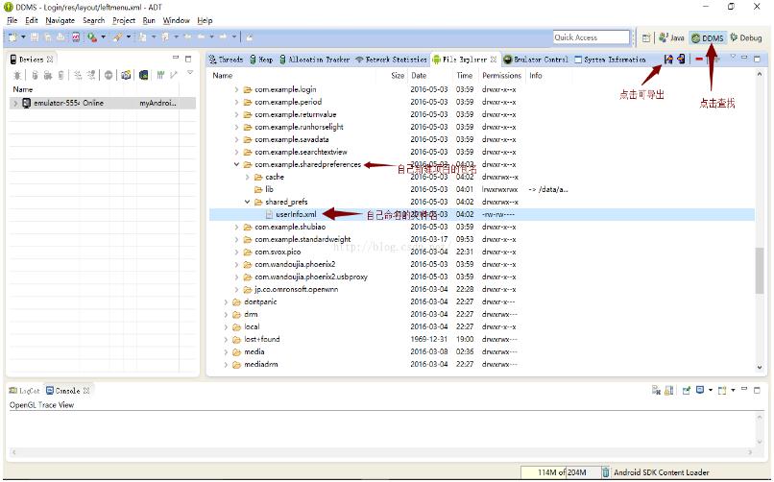774x482 pixels.
Task: Click the Stop Process icon in Devices
Action: pos(109,75)
